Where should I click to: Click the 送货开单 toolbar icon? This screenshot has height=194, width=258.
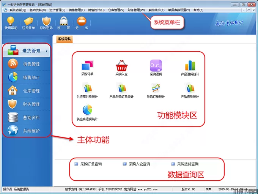(x=28, y=23)
